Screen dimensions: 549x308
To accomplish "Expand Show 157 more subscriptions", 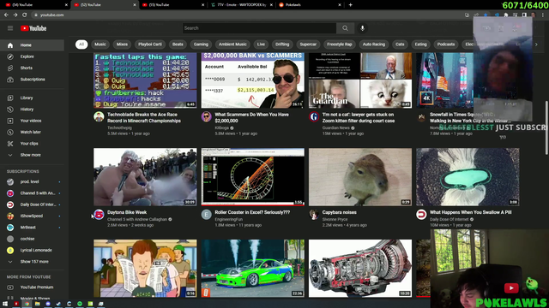I will coord(32,262).
